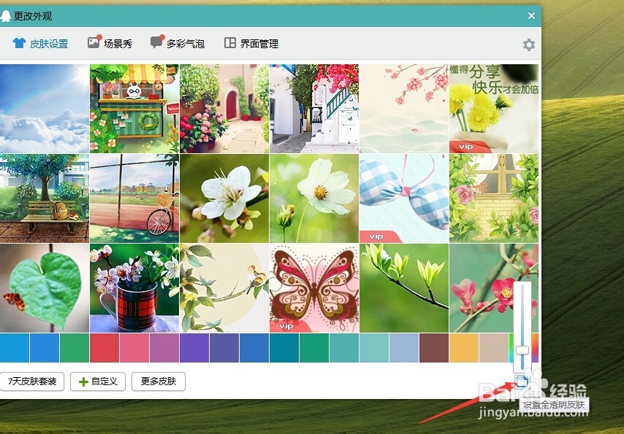Click the camera icon beside 场景秀

pos(94,42)
